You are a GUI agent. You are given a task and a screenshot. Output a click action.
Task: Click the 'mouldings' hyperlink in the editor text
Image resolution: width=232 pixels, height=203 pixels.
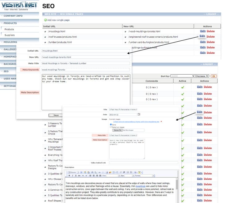(140, 186)
